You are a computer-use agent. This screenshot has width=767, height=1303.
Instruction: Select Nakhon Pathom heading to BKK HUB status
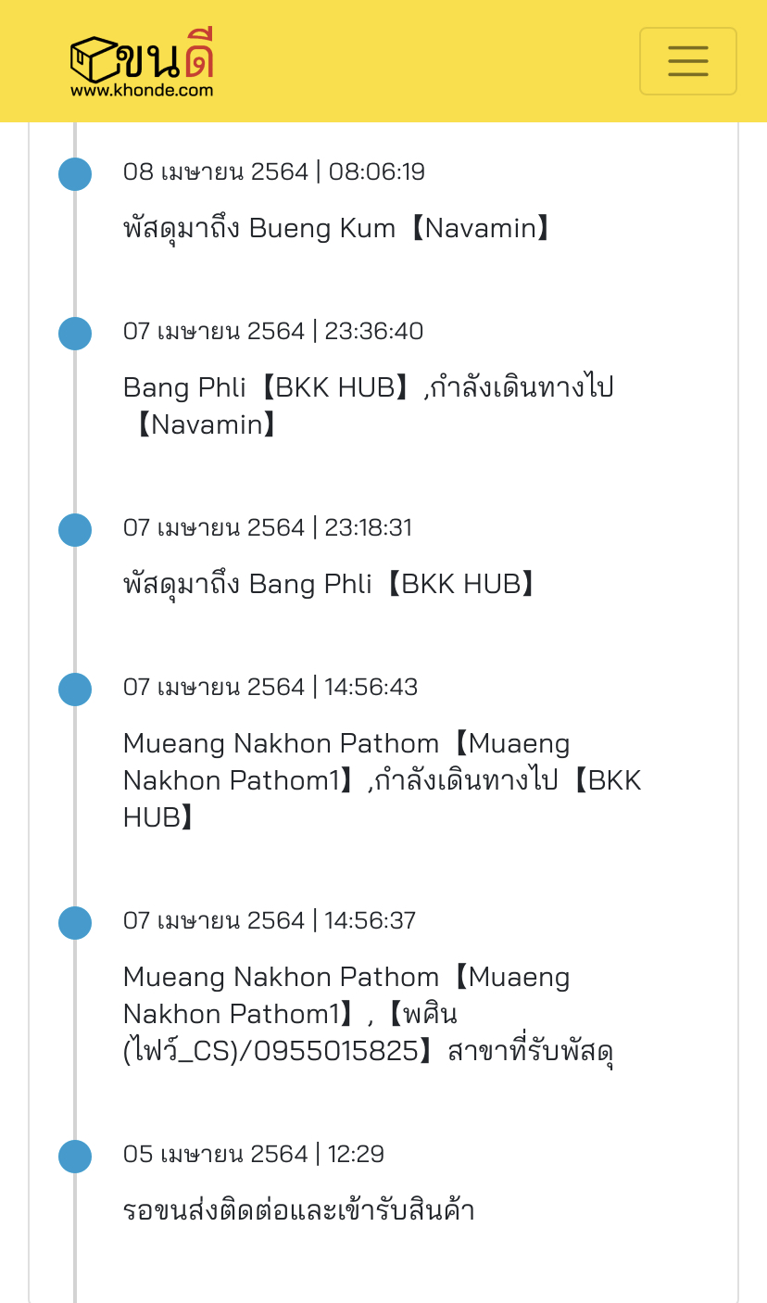382,780
